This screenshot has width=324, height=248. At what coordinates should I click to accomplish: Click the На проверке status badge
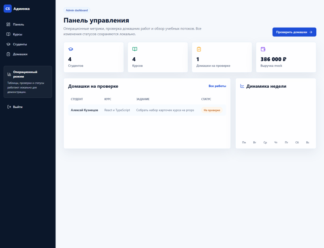tap(212, 110)
